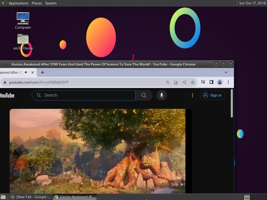Image resolution: width=267 pixels, height=200 pixels.
Task: Click the zoom magnifier icon in the address bar
Action: [168, 82]
